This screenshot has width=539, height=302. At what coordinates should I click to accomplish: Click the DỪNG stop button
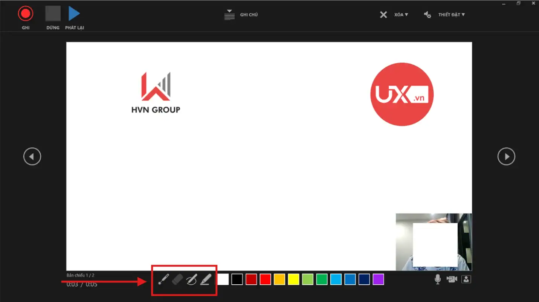click(x=53, y=14)
